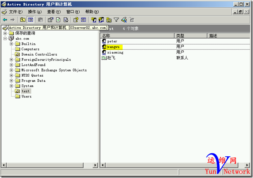The height and width of the screenshot is (178, 253).
Task: Open the 文件(F) menu
Action: tap(15, 12)
